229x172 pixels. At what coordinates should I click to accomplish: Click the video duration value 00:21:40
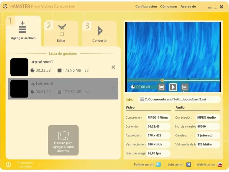click(158, 126)
